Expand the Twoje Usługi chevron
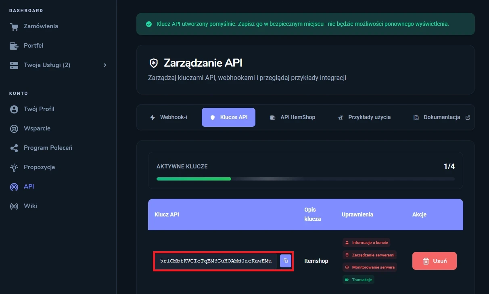 coord(105,65)
